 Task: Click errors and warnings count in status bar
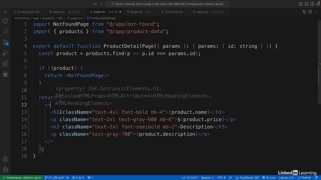(x=78, y=178)
